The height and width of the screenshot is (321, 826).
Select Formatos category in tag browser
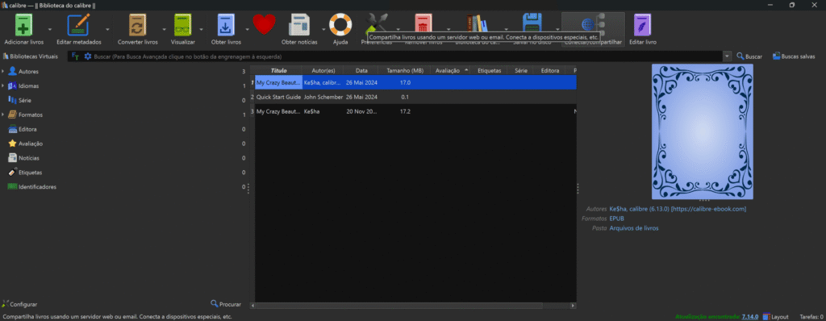coord(30,115)
